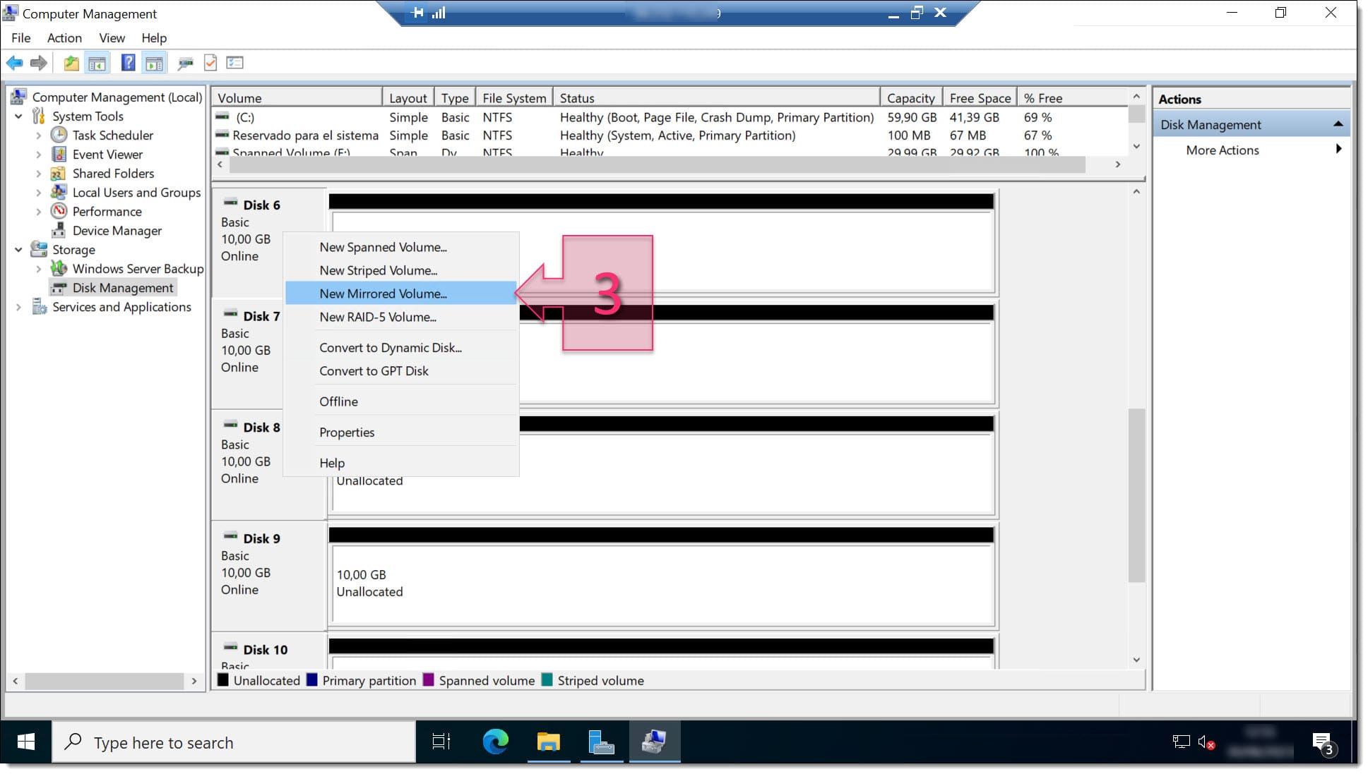This screenshot has width=1368, height=774.
Task: Expand Local Users and Groups node
Action: [x=39, y=192]
